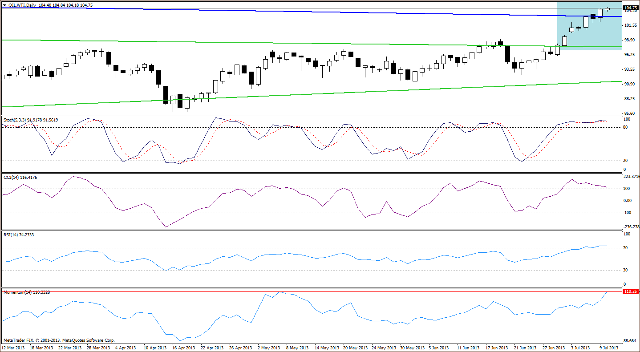Click the 90.90 price axis value

pyautogui.click(x=630, y=84)
